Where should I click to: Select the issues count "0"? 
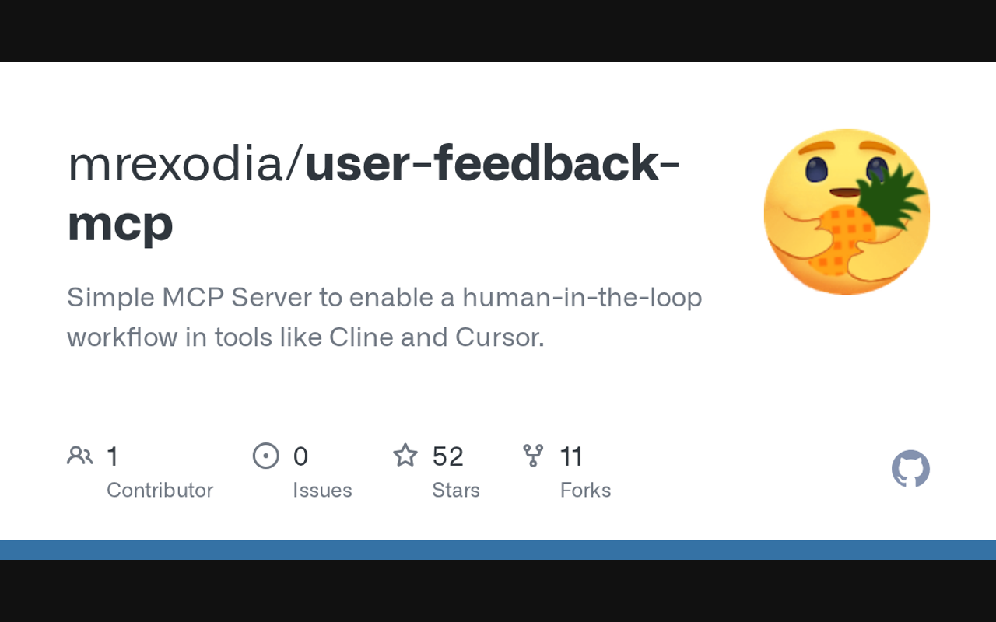pos(300,456)
